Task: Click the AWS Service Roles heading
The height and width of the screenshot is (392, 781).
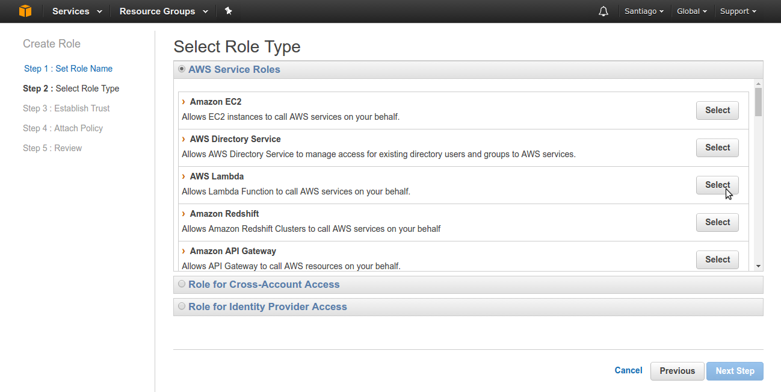Action: tap(234, 69)
